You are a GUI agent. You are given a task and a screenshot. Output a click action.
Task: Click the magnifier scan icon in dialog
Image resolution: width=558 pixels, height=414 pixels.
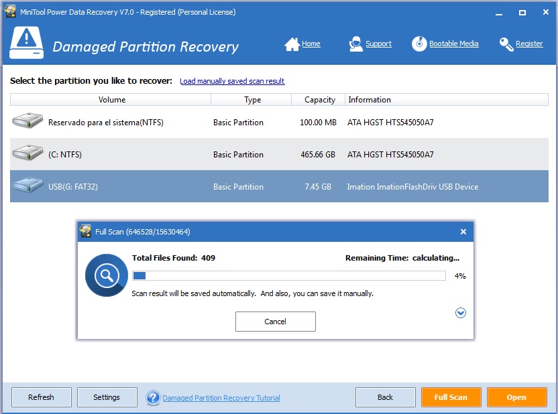pyautogui.click(x=107, y=275)
